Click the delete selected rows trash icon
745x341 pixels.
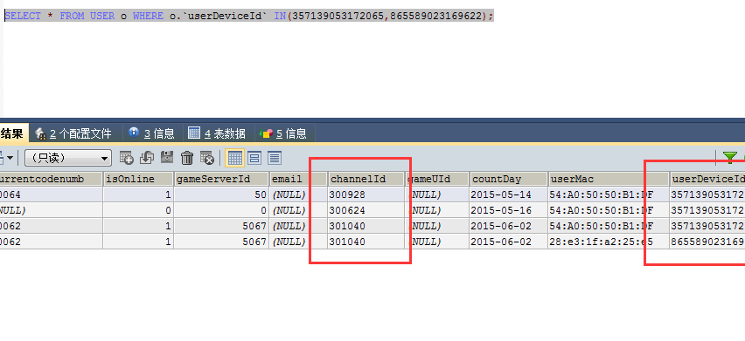(187, 158)
